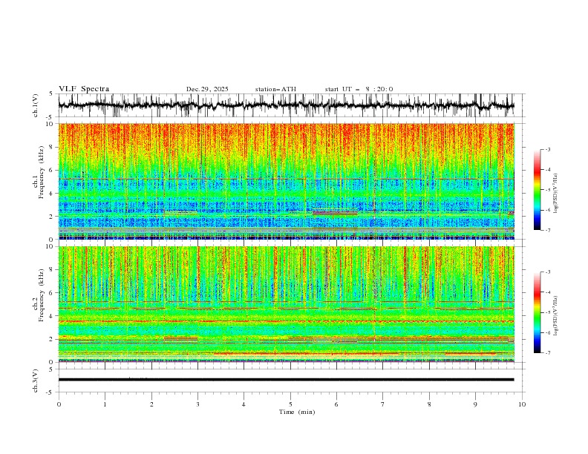Click the "-3" label on ch.1 color bar

coord(547,149)
